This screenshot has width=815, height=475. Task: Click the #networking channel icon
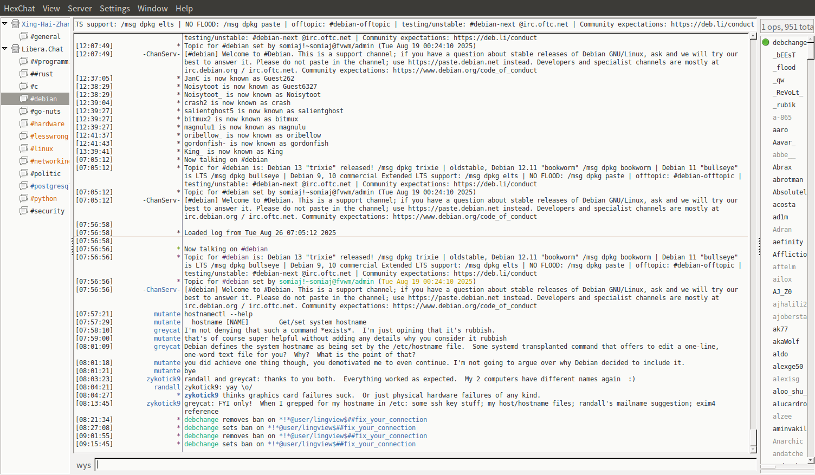pyautogui.click(x=24, y=161)
